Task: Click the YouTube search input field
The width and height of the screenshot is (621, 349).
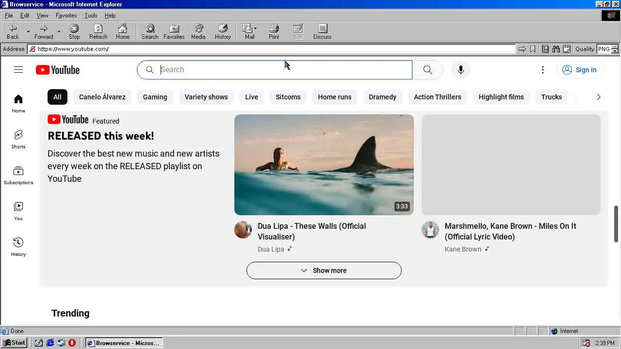Action: tap(275, 70)
